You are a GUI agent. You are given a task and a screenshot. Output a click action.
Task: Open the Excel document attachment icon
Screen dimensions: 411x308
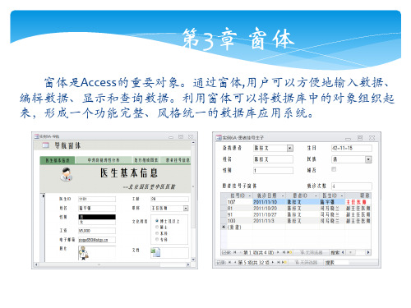tap(155, 252)
